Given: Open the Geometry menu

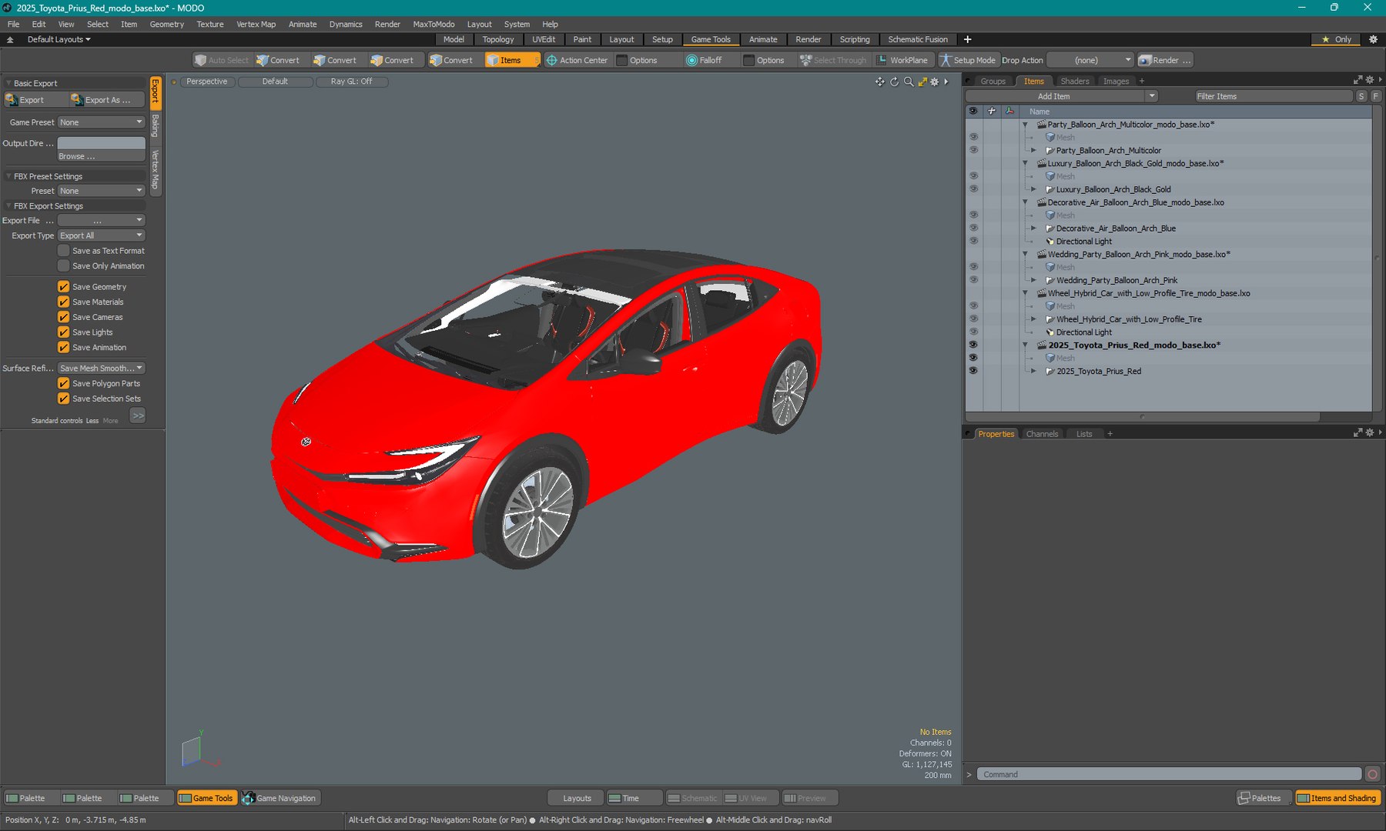Looking at the screenshot, I should click(167, 24).
